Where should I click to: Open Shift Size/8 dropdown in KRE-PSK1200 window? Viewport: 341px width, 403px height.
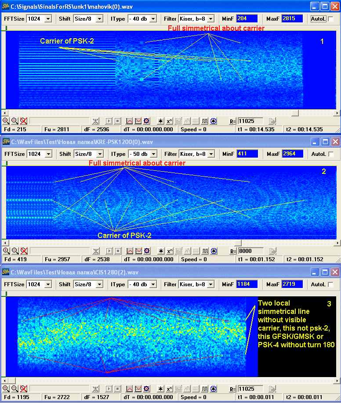[99, 154]
